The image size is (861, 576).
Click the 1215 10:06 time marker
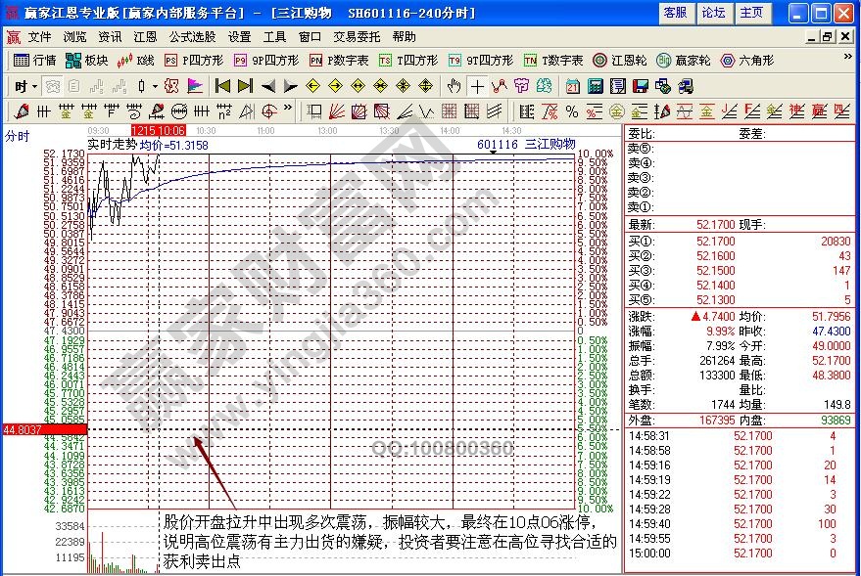[x=158, y=130]
